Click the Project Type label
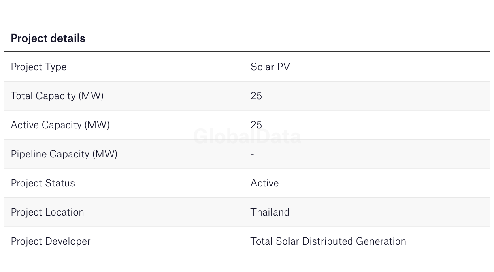The height and width of the screenshot is (272, 494). coord(38,67)
